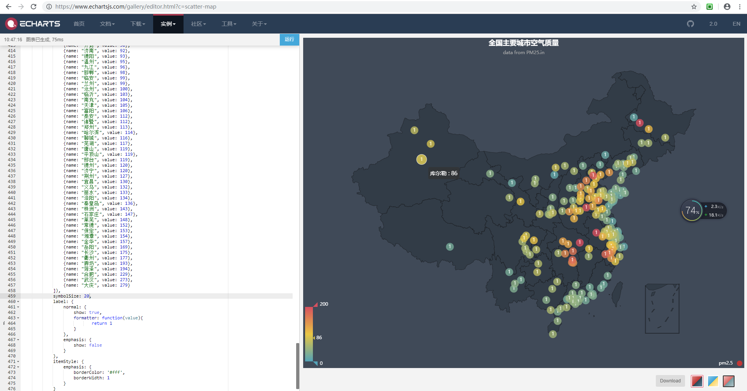
Task: Toggle collapse arrow at line 471 itemStyle
Action: (x=18, y=361)
